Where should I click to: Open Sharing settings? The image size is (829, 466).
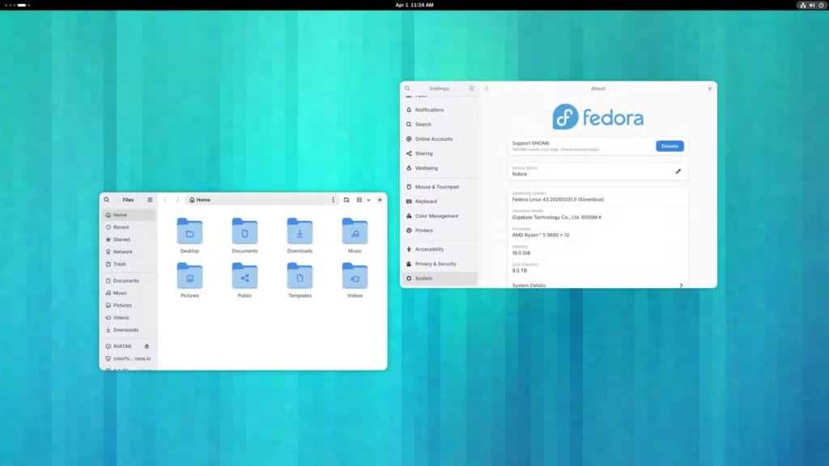coord(440,153)
